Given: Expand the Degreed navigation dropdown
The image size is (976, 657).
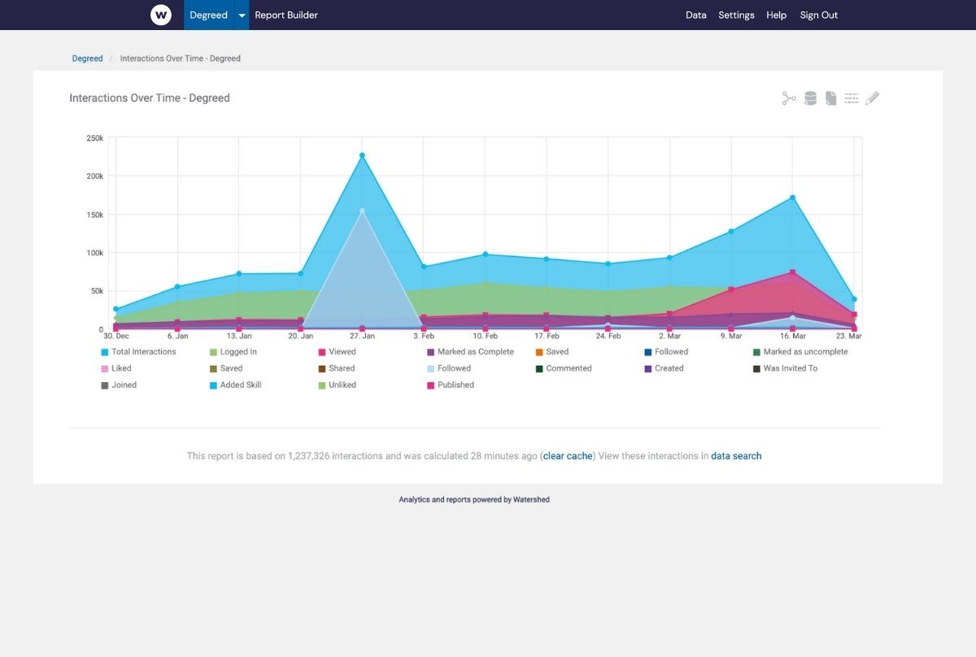Looking at the screenshot, I should pos(242,15).
